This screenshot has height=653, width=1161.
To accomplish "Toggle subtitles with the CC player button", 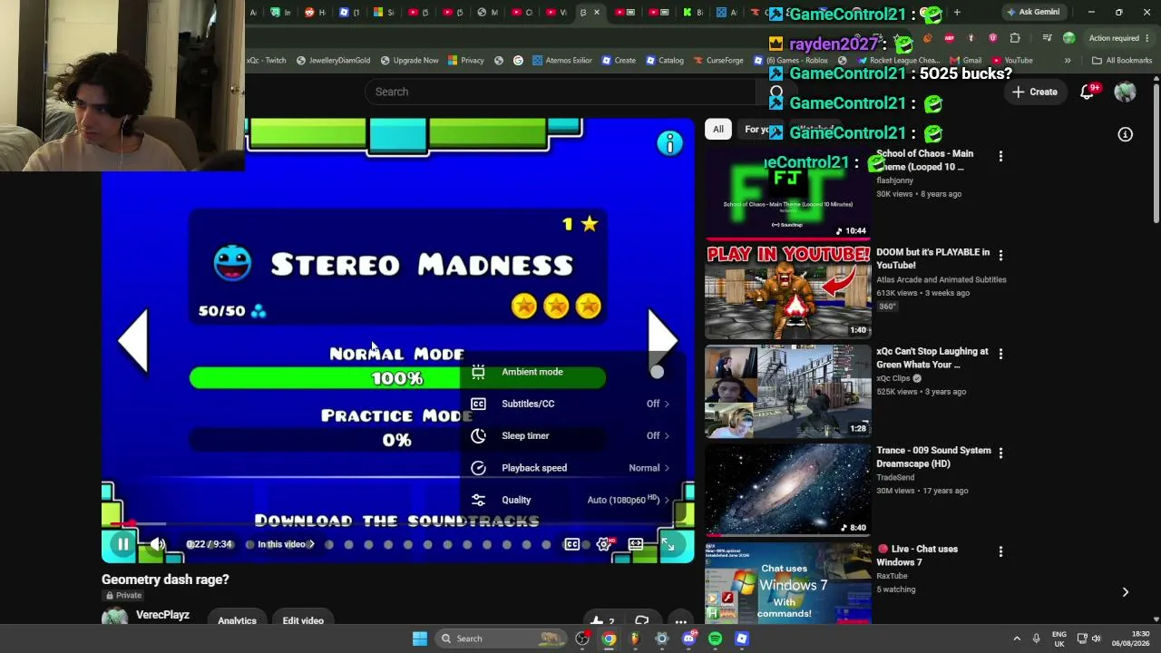I will coord(571,544).
